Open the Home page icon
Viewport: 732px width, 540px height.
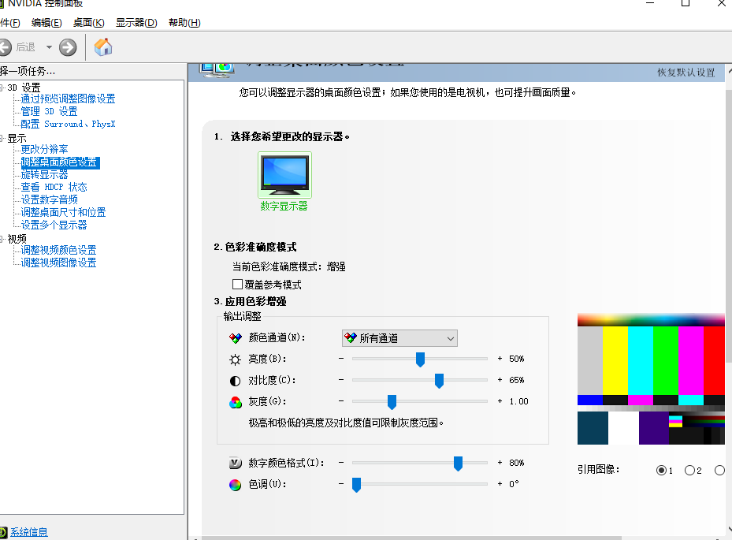click(x=103, y=47)
